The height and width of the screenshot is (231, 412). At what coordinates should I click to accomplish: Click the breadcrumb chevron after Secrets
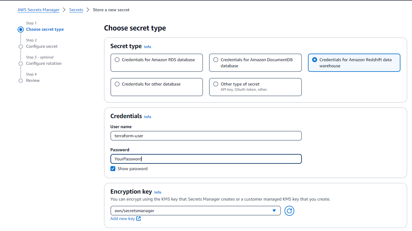pos(88,10)
